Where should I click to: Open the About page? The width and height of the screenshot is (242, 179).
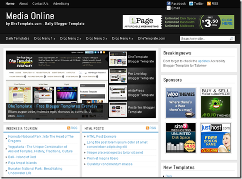click(x=23, y=4)
